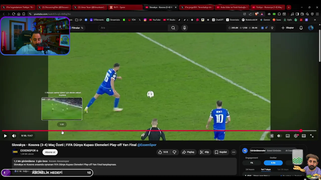Switch to the İlk11 - Sporx tab

tap(125, 7)
